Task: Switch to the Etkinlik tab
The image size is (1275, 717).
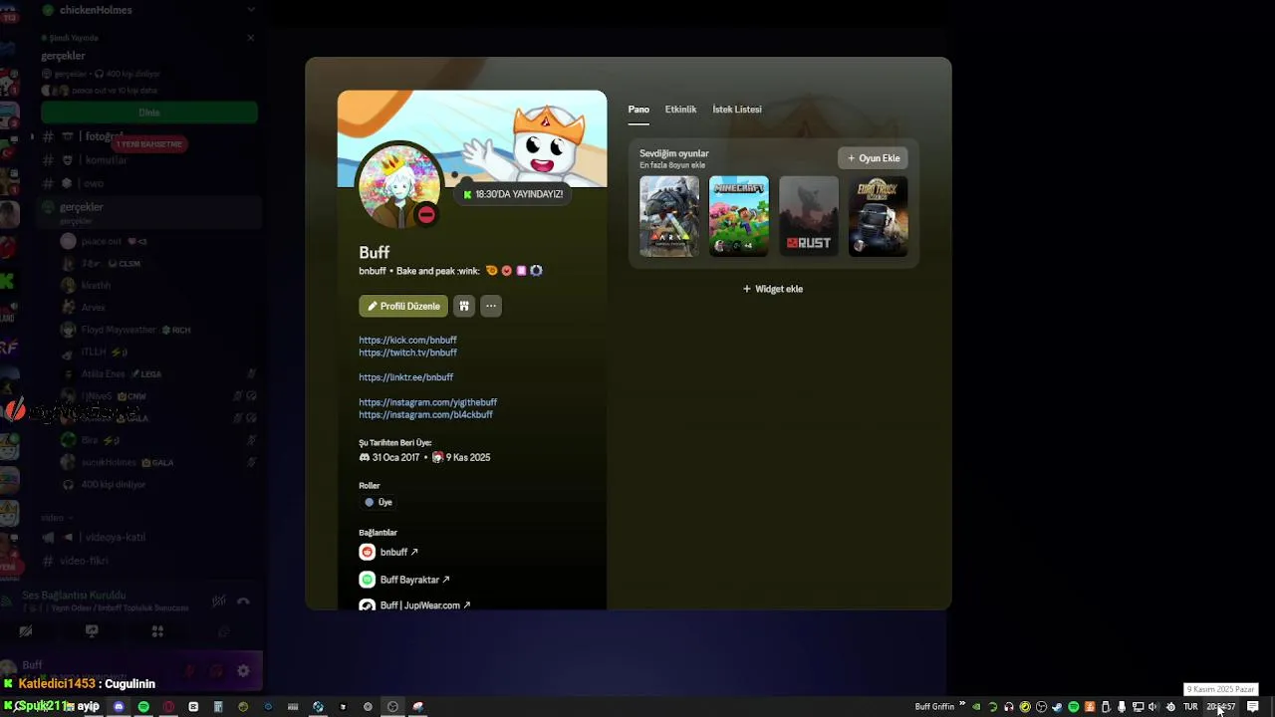Action: pyautogui.click(x=680, y=110)
